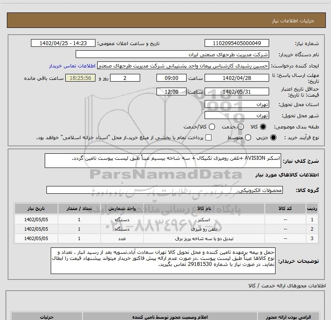
Task: Click the جزئیات اطلاعات نیاز page title
Action: click(x=293, y=21)
